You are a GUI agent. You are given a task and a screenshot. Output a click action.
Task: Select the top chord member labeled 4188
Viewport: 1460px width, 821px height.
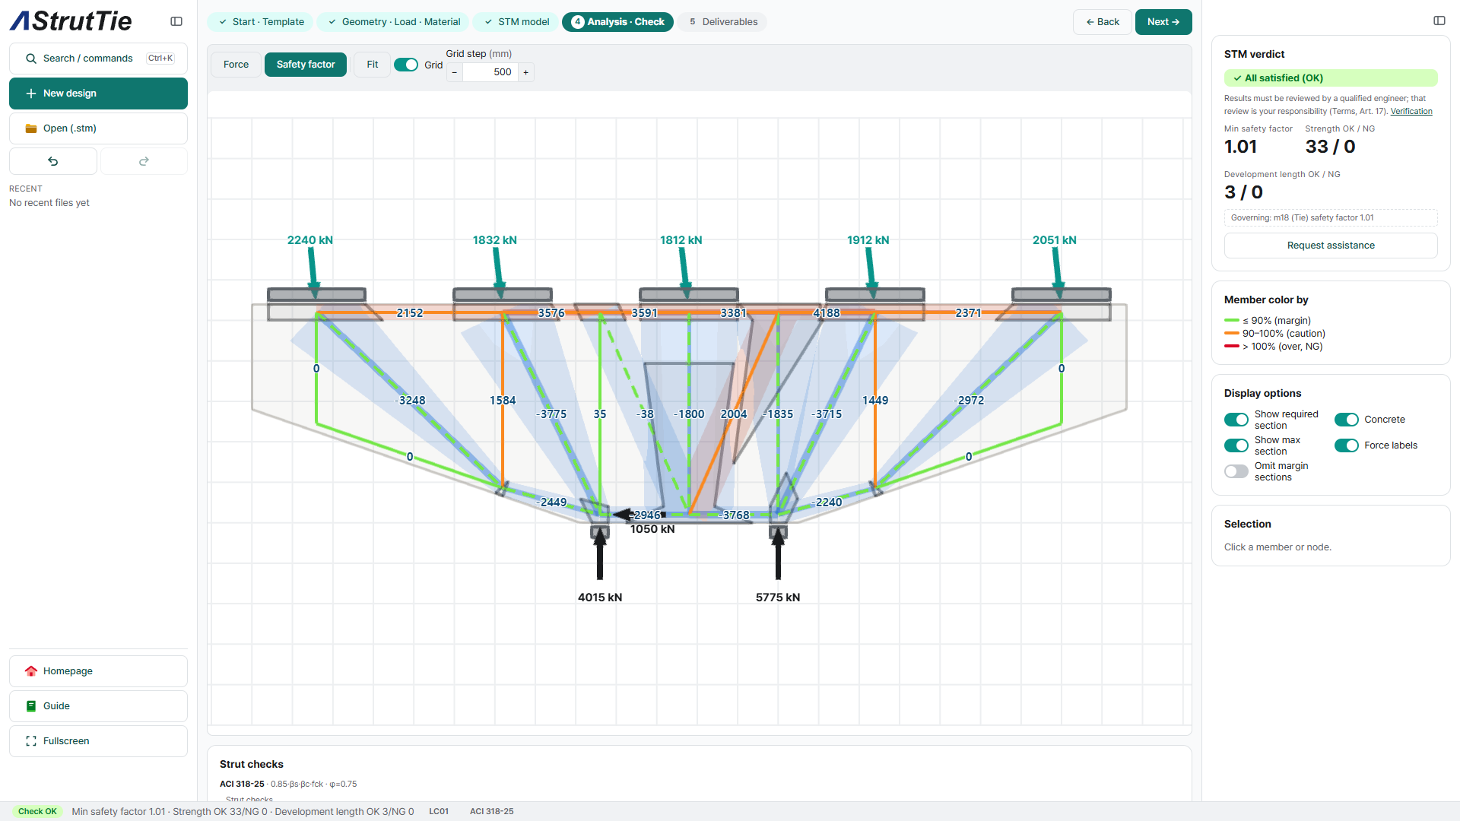pos(827,313)
